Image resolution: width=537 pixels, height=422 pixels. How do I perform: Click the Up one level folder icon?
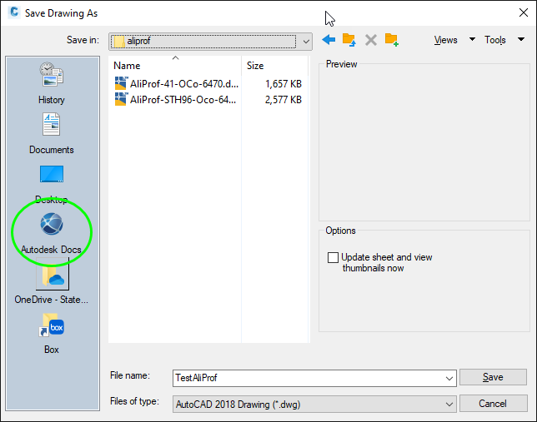[x=349, y=40]
